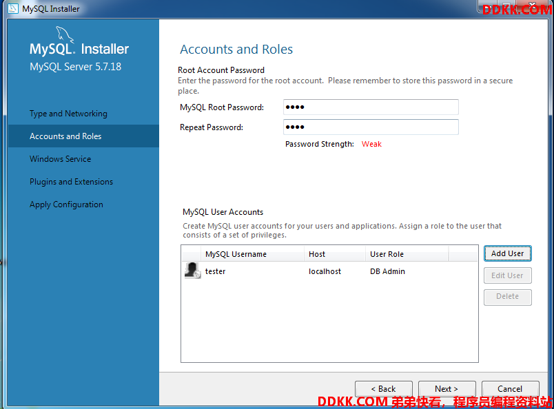The height and width of the screenshot is (409, 554).
Task: Select the localhost host cell
Action: click(x=325, y=271)
